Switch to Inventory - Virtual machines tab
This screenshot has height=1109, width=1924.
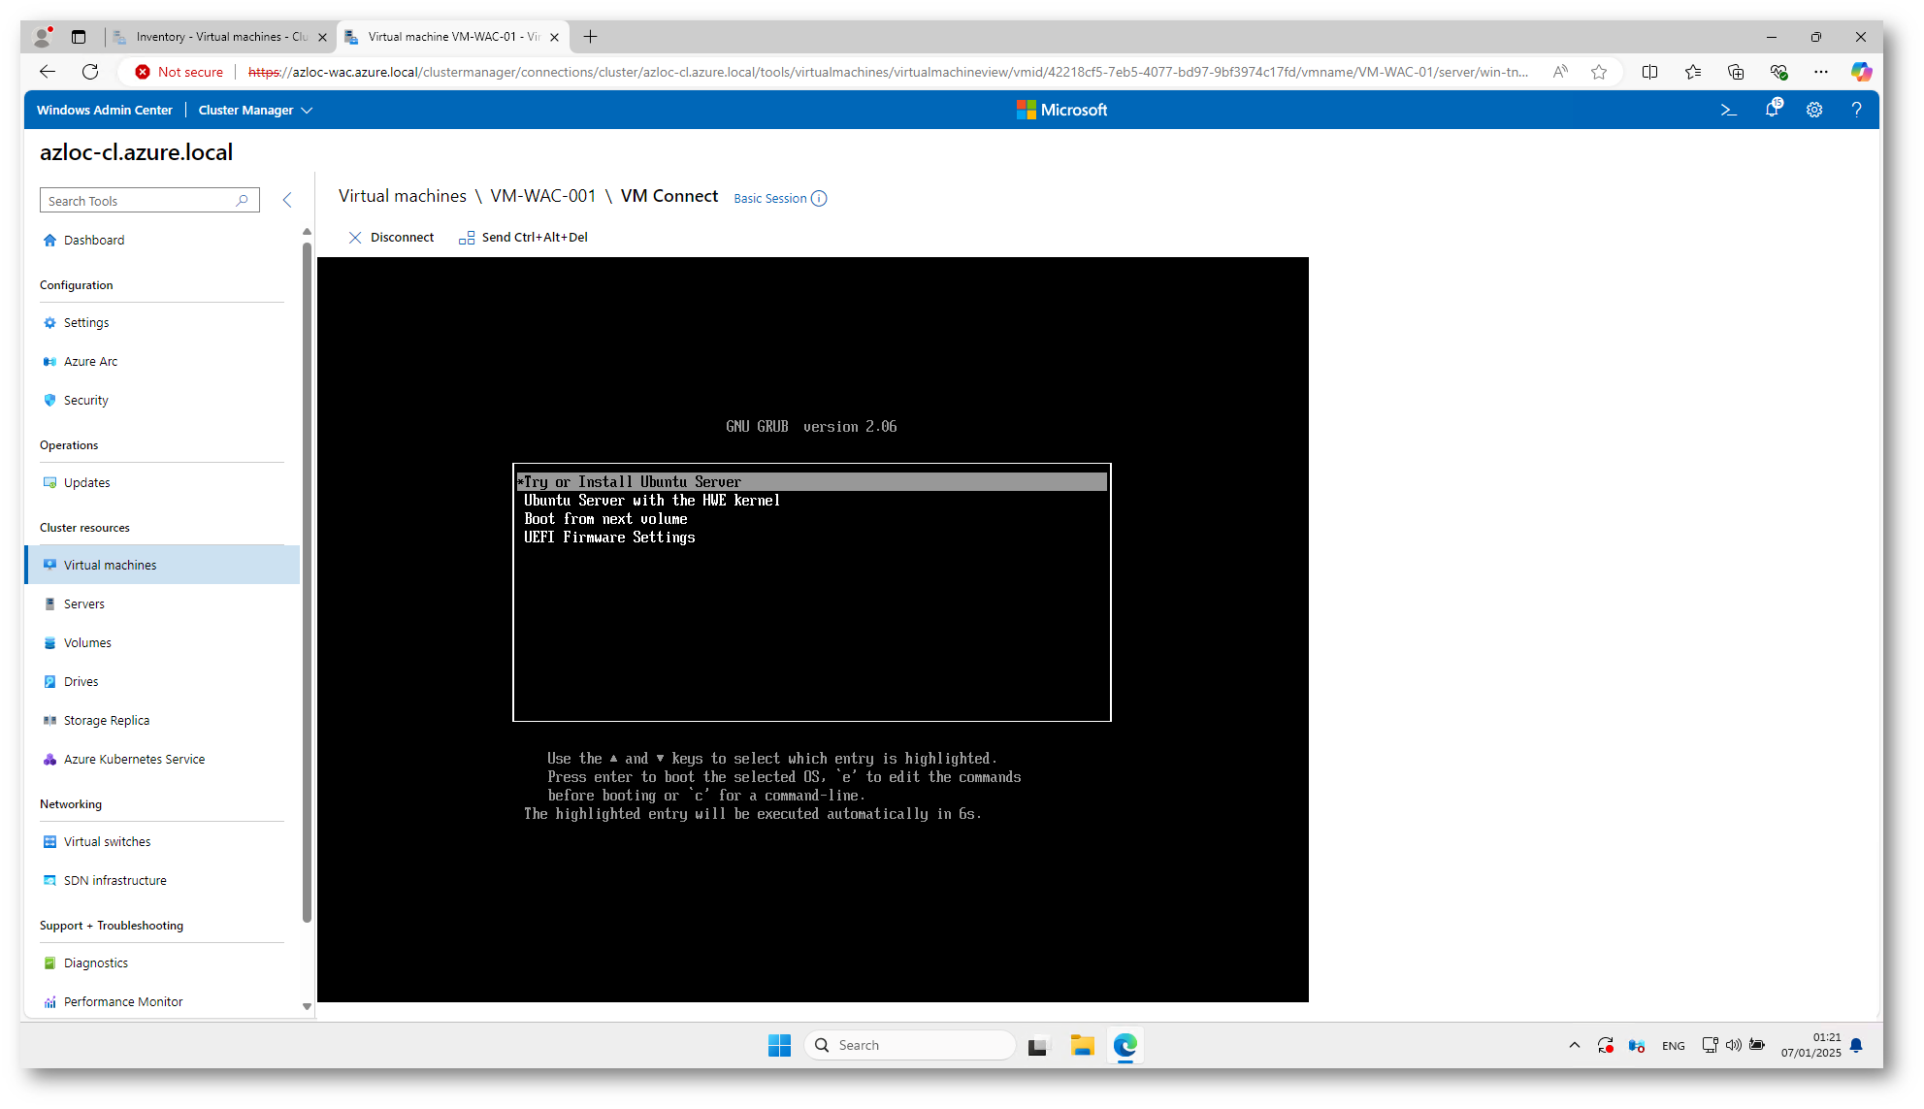tap(221, 37)
